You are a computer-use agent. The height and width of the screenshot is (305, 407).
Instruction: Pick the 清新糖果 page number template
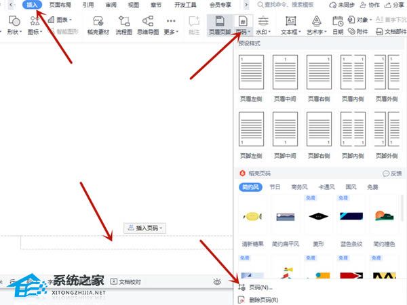[x=252, y=222]
